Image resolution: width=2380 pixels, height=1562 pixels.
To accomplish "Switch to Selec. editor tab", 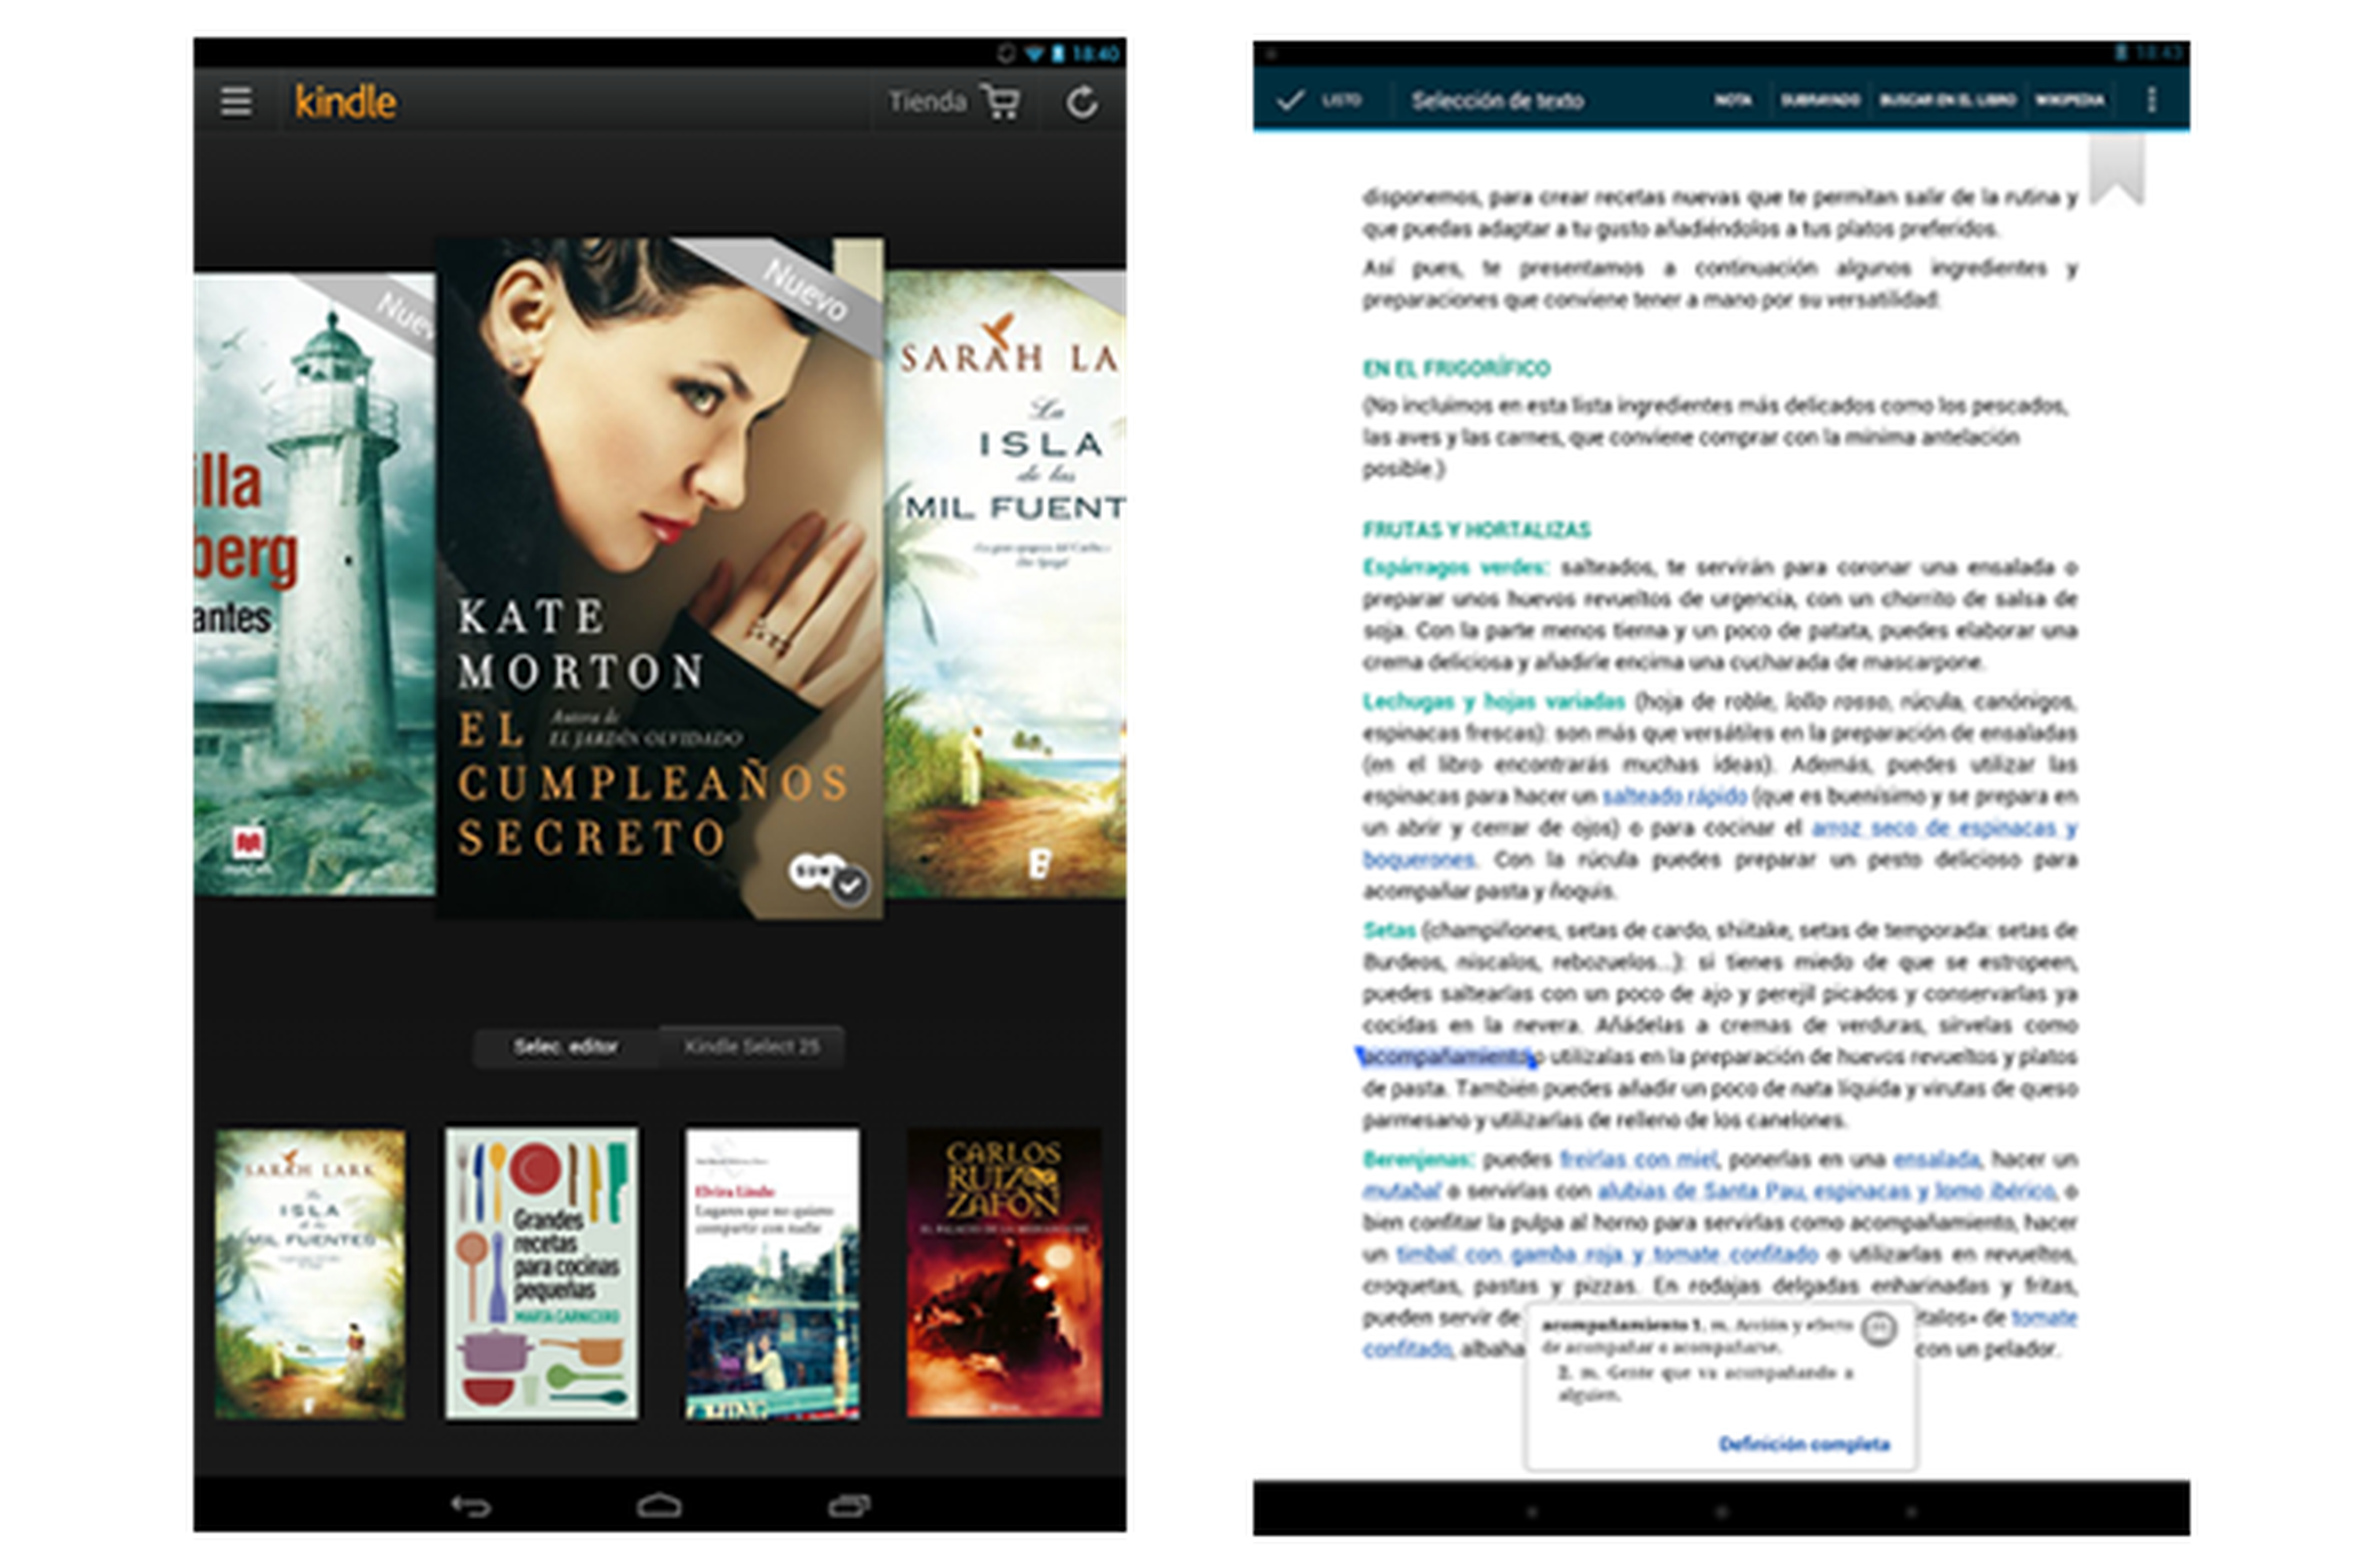I will [x=566, y=1047].
